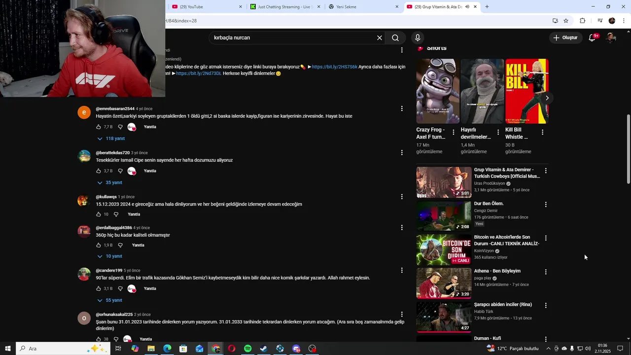
Task: Like the comment by @emrebasaran2544
Action: (99, 127)
